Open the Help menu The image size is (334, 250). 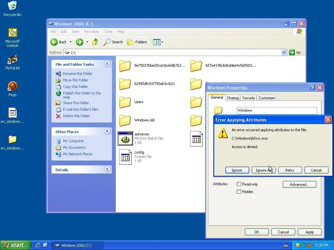pyautogui.click(x=121, y=32)
